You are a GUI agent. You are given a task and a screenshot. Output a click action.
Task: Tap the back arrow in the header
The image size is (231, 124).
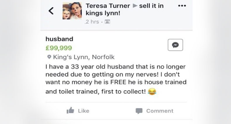tap(51, 11)
